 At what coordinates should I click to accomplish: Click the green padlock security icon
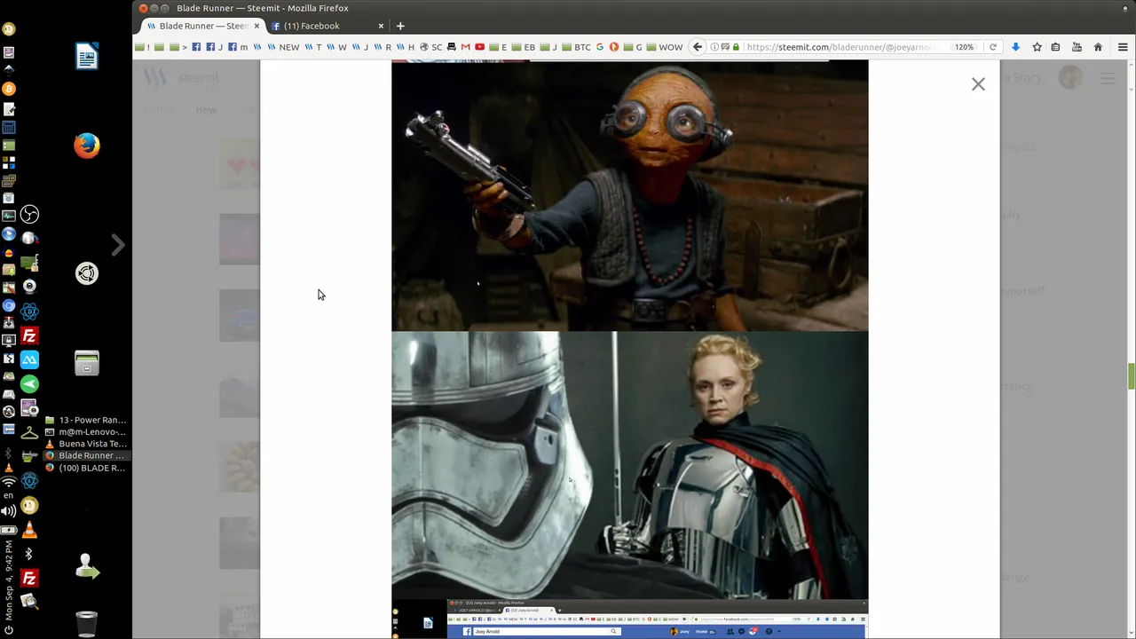[736, 47]
